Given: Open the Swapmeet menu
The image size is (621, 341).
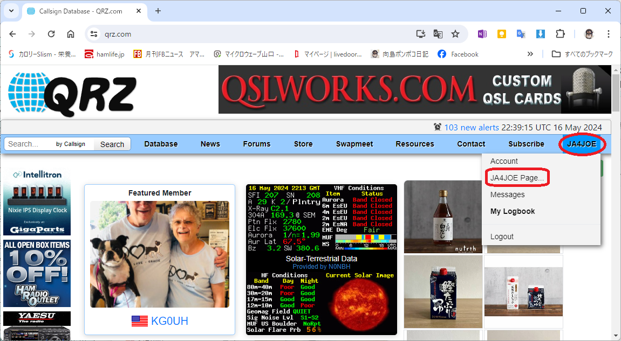Looking at the screenshot, I should [x=354, y=144].
